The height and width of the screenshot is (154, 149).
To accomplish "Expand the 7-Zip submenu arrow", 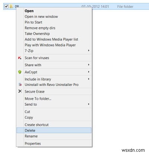I will pos(89,51).
